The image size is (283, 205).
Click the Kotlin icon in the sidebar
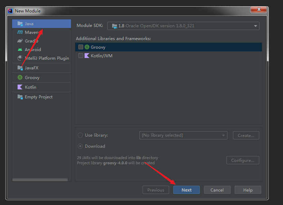click(20, 87)
